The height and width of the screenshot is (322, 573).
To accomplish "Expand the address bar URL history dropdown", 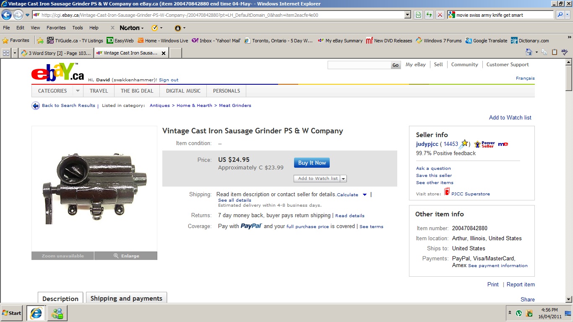I will click(407, 15).
